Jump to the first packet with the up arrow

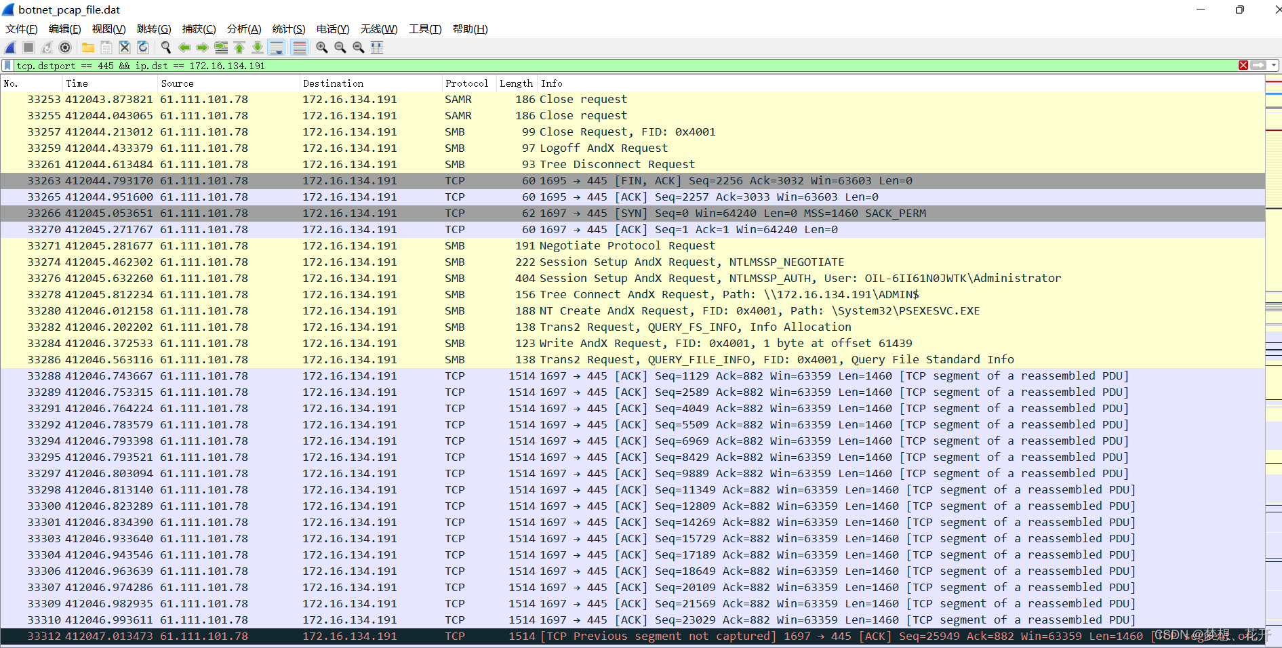point(239,47)
